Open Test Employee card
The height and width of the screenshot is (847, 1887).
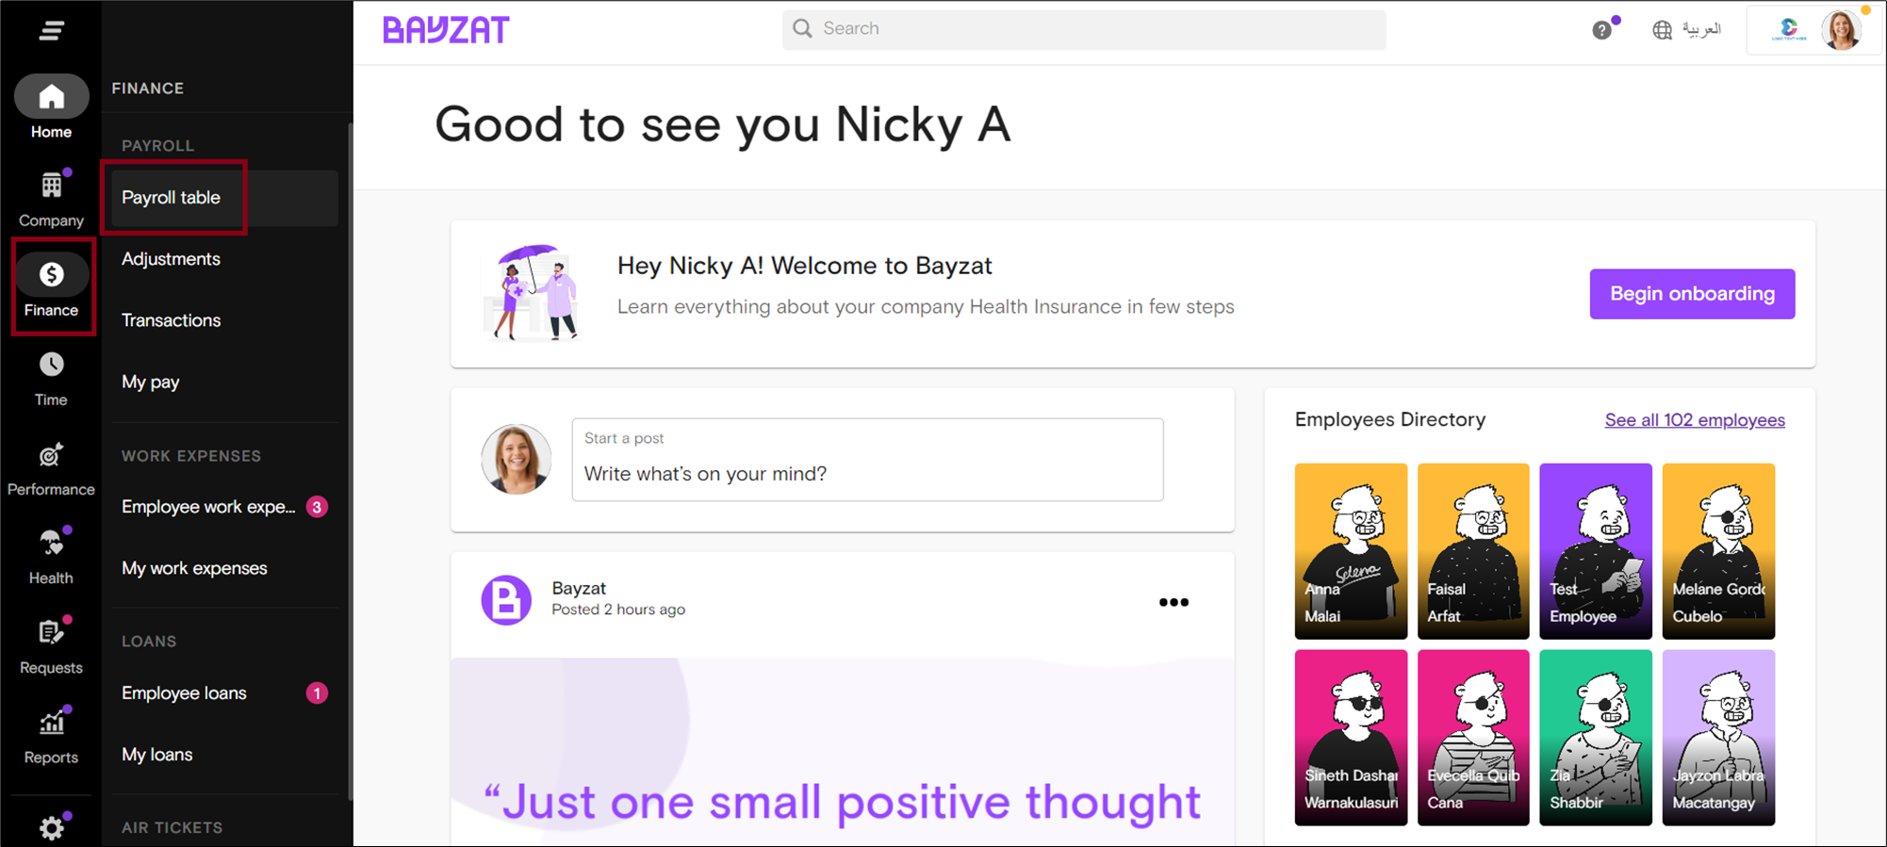tap(1596, 551)
